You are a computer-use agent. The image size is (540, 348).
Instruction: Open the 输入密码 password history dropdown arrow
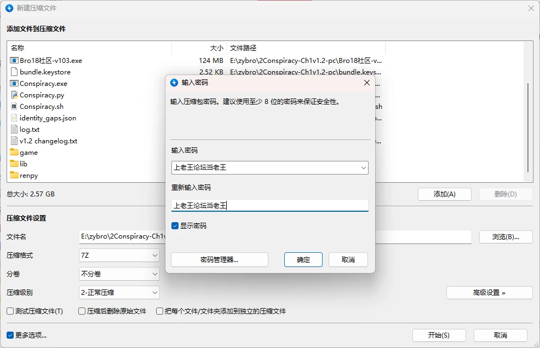coord(363,168)
